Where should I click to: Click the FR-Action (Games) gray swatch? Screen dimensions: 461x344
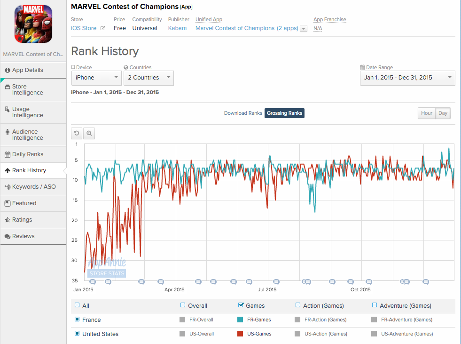(x=297, y=320)
